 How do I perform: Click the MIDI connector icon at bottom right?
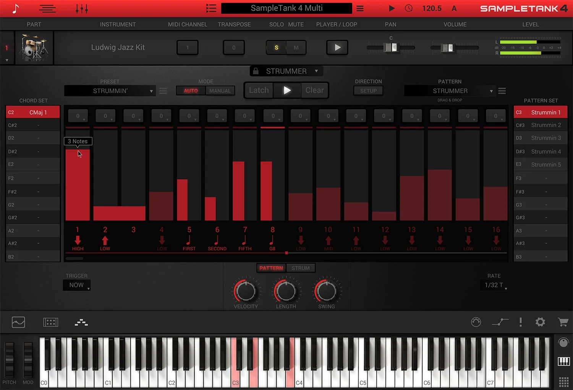click(x=476, y=322)
